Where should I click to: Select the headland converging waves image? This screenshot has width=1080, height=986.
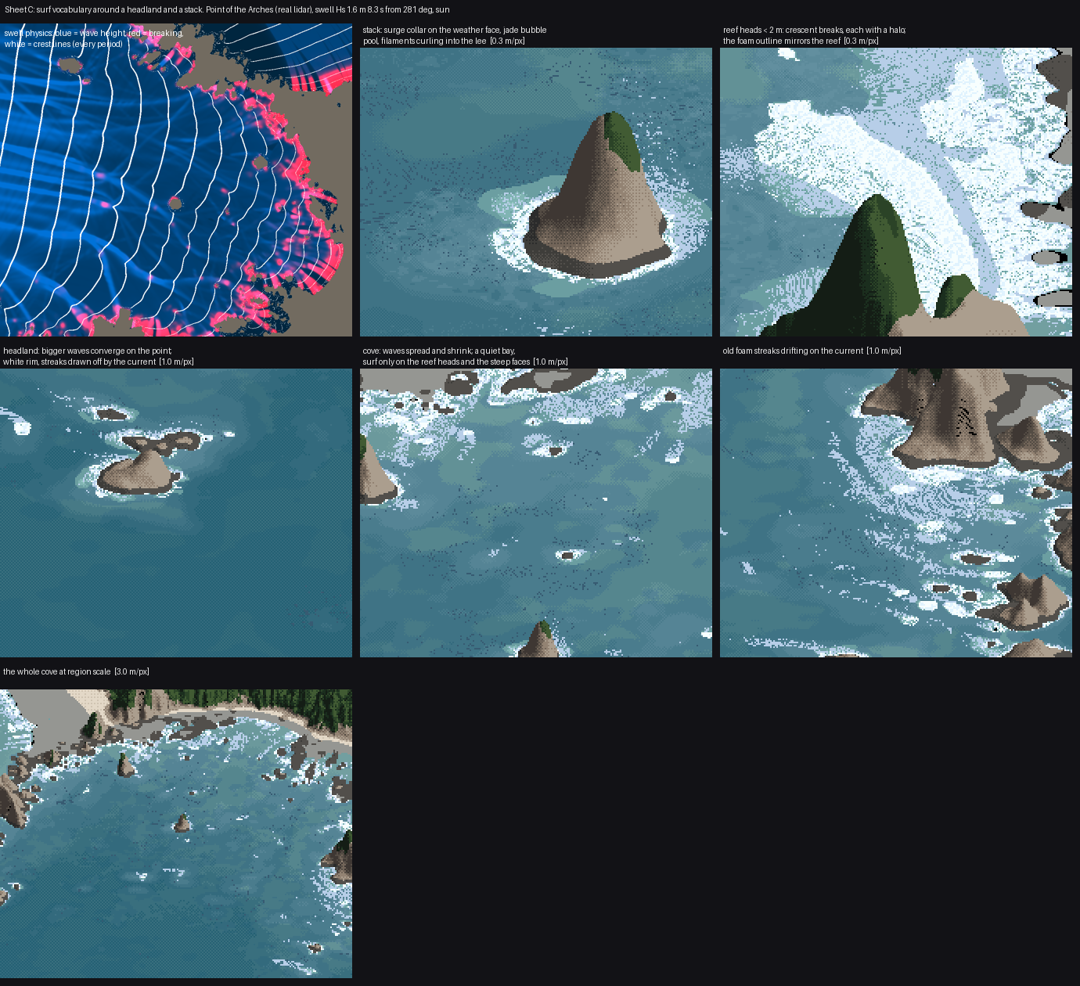176,513
